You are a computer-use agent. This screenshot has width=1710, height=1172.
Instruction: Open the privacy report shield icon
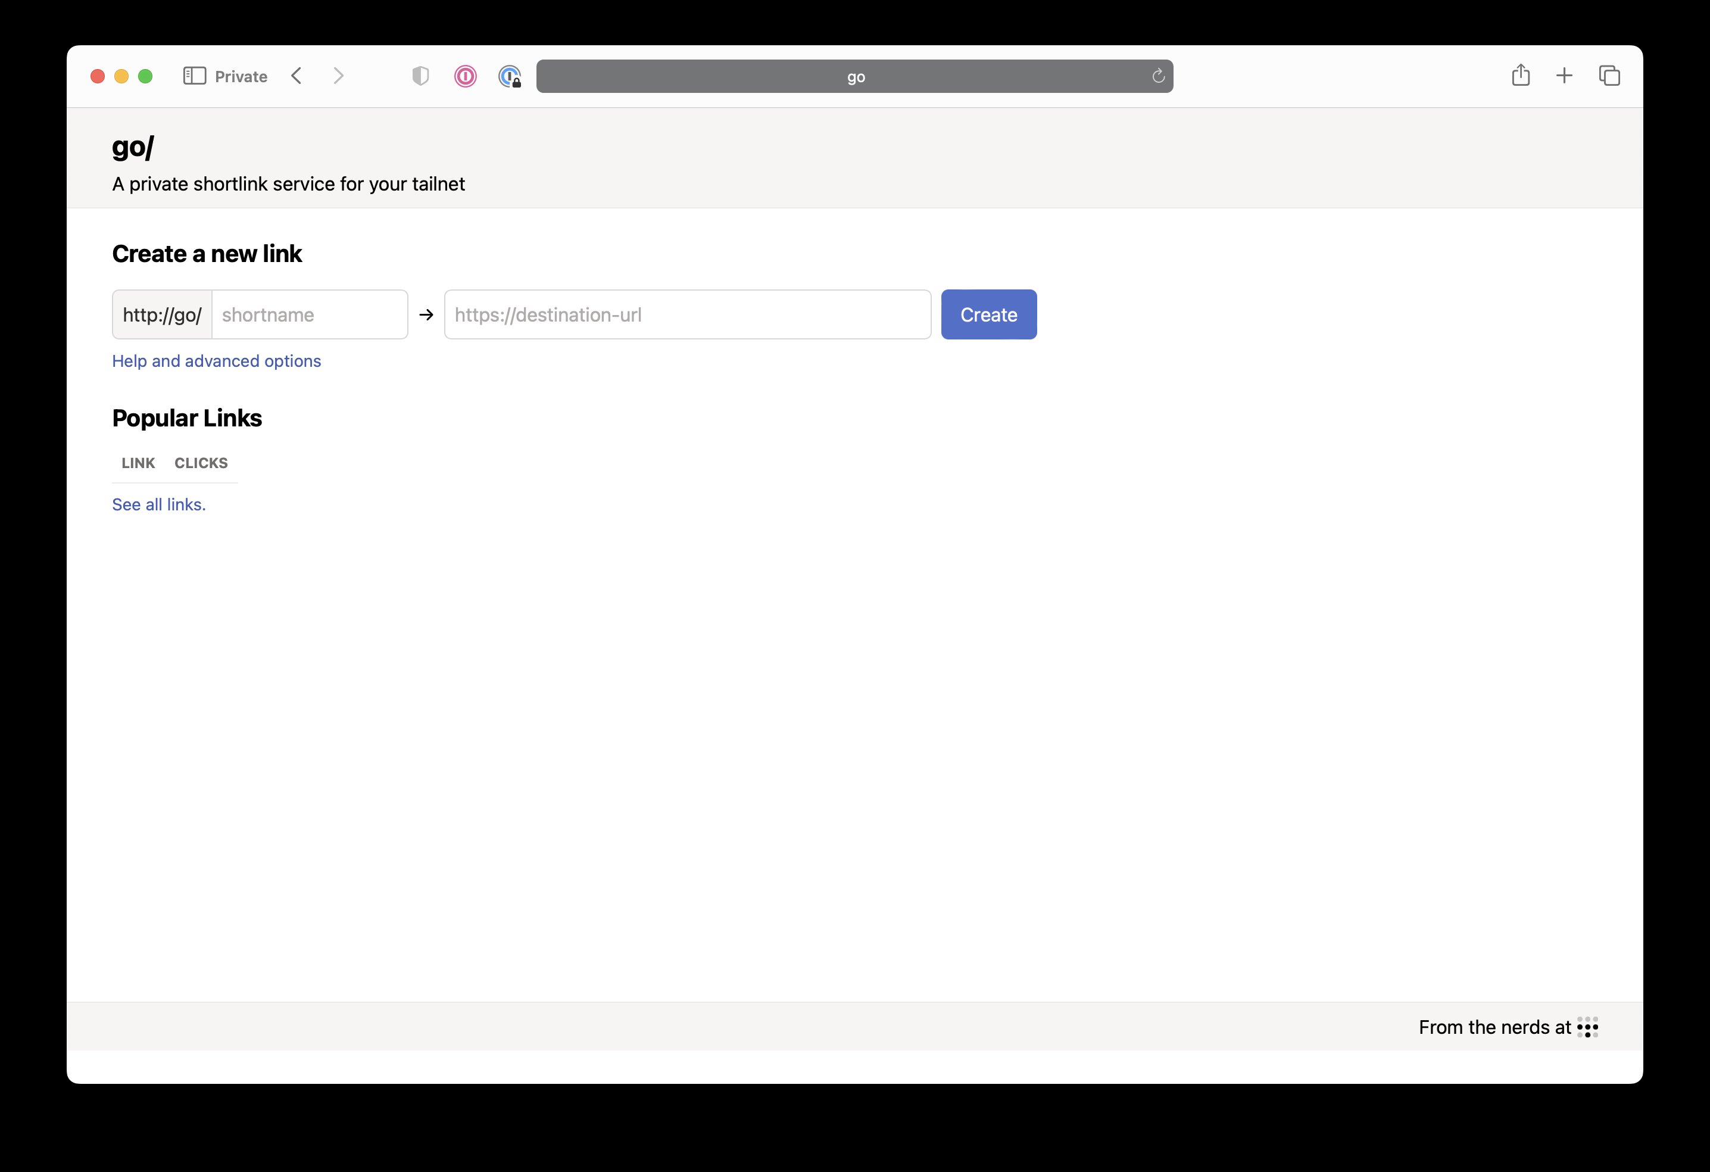[x=420, y=76]
